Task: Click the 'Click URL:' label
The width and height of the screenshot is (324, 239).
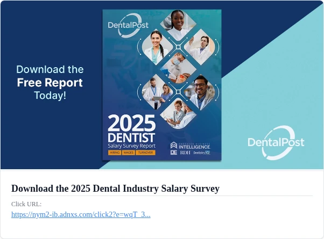Action: tap(26, 204)
